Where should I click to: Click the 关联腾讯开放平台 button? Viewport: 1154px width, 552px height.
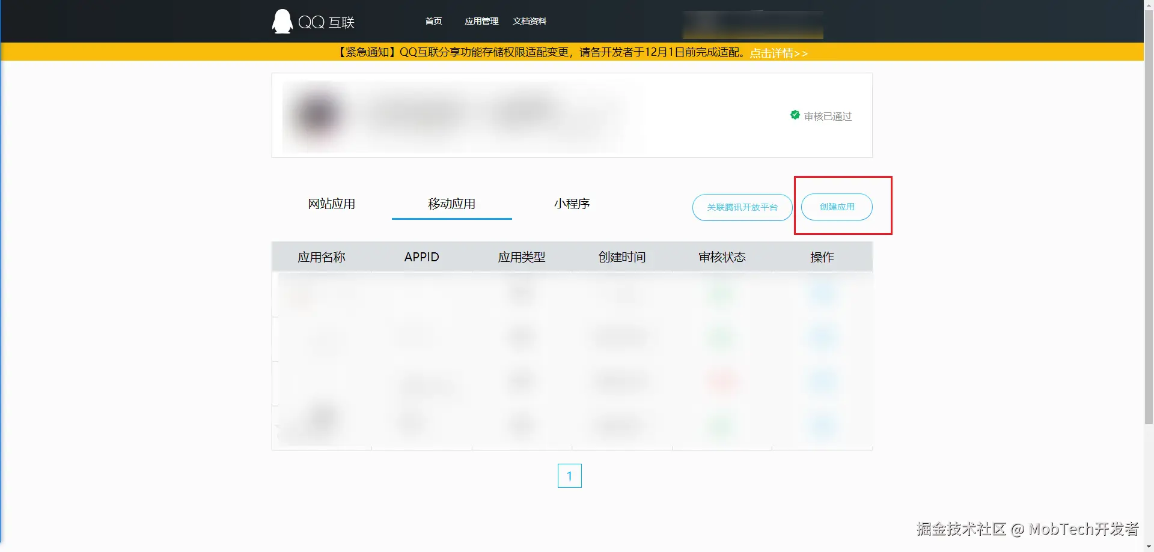[742, 207]
